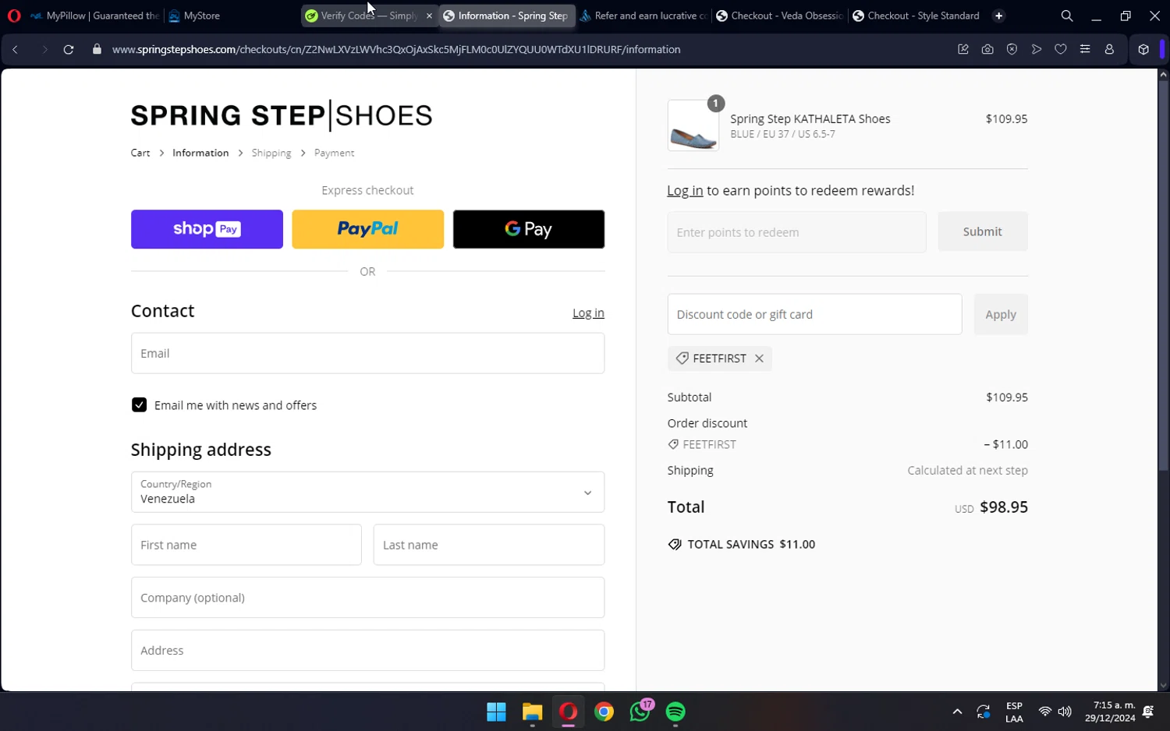
Task: Click the browser search tabs magnifier
Action: tap(1067, 16)
